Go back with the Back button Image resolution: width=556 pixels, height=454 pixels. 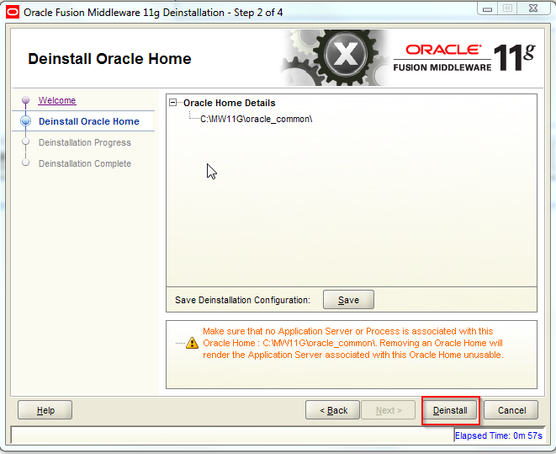332,410
